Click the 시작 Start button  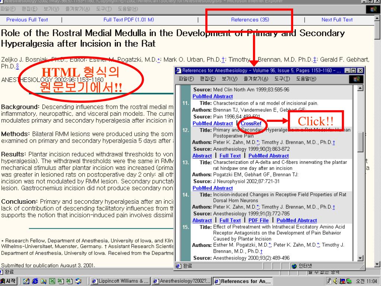click(9, 281)
